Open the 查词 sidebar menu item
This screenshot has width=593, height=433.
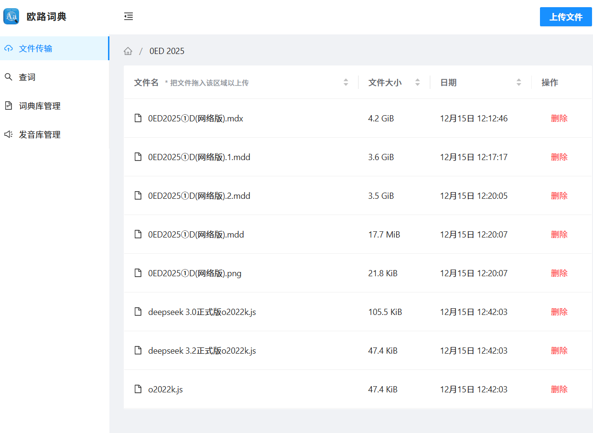pos(27,77)
